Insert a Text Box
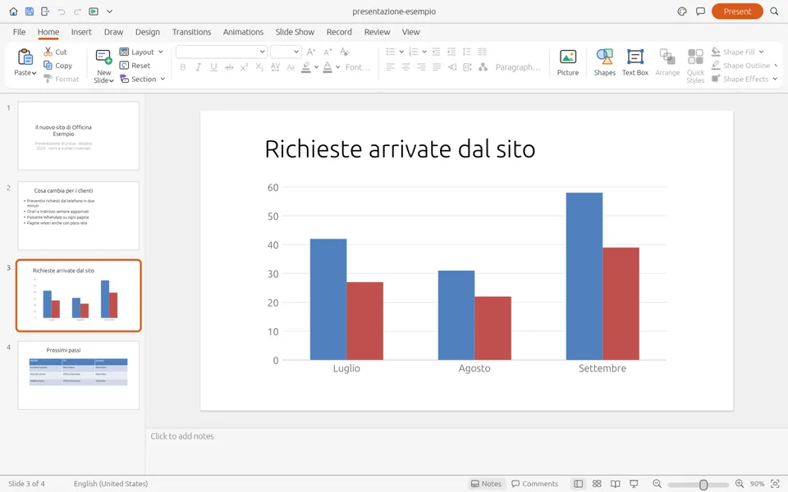The width and height of the screenshot is (788, 492). (x=635, y=63)
